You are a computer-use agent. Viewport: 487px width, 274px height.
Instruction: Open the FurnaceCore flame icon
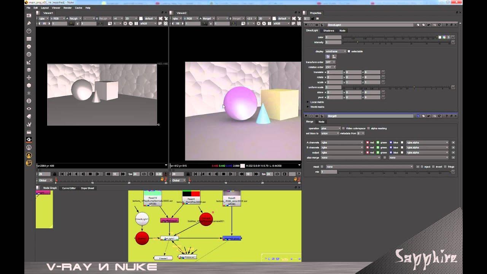pyautogui.click(x=29, y=155)
